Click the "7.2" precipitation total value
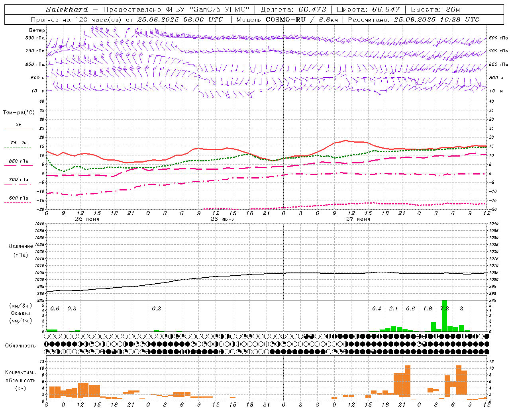The width and height of the screenshot is (510, 408). (x=444, y=308)
